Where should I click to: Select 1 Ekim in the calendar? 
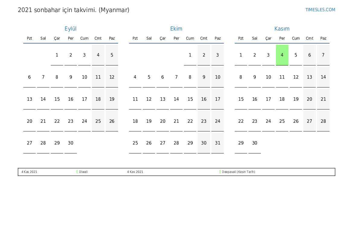coord(190,55)
